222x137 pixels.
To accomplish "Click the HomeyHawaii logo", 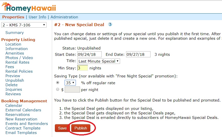I will pos(29,7).
